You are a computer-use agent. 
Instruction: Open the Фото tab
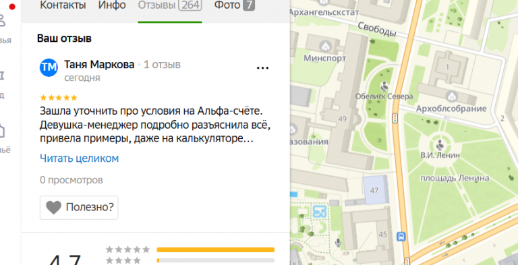click(235, 5)
